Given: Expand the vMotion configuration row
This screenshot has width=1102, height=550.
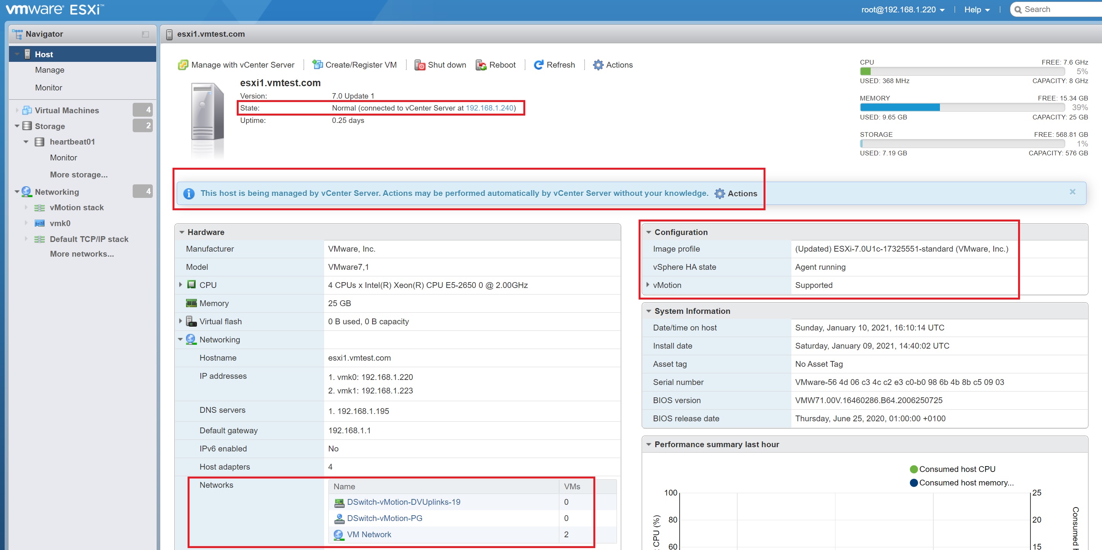Looking at the screenshot, I should tap(648, 285).
